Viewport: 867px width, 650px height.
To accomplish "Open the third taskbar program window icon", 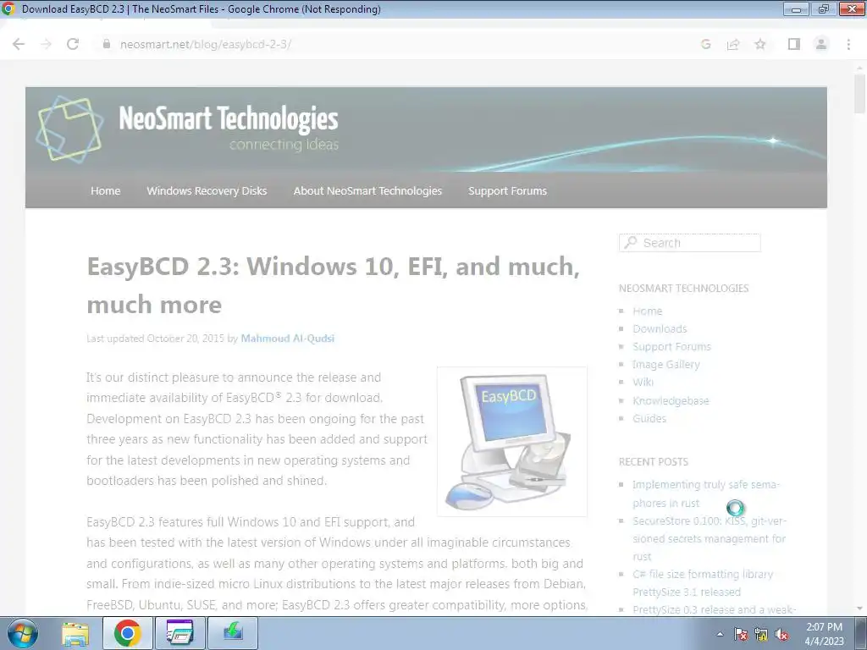I will coord(180,633).
